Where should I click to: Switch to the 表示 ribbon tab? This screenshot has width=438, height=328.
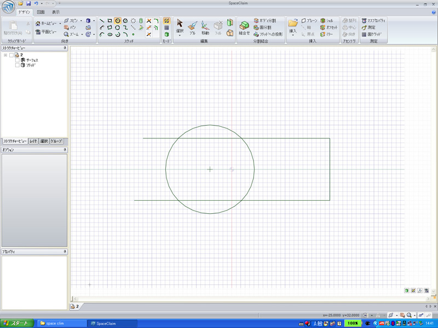[x=56, y=11]
